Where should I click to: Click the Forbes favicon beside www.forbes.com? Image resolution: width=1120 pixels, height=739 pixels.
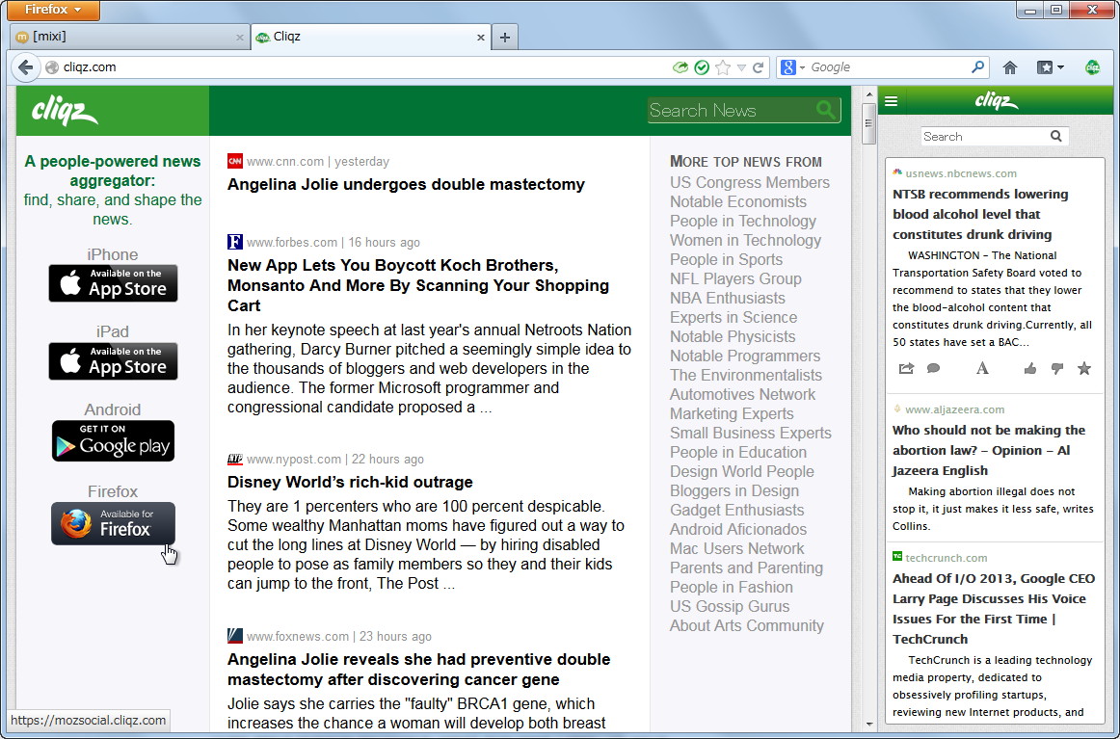(x=235, y=241)
